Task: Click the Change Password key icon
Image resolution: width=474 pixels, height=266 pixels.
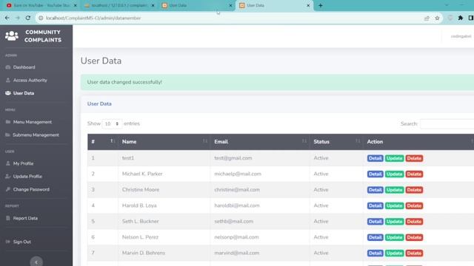Action: click(x=8, y=189)
